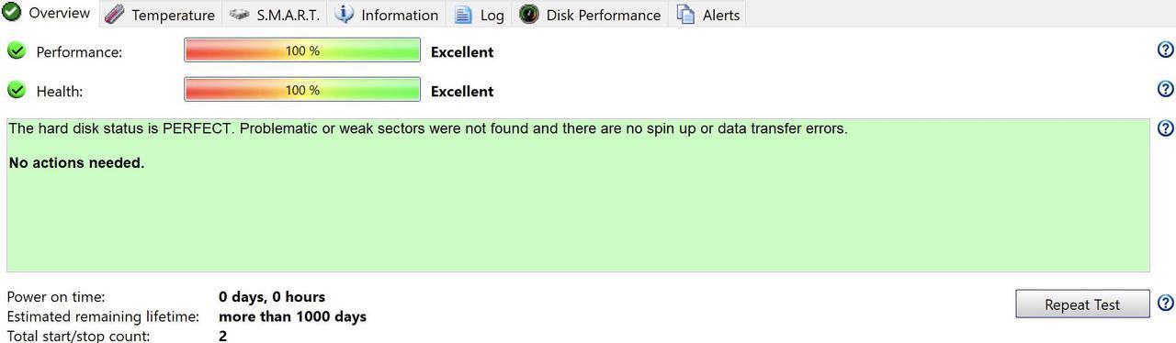Click green checkmark next to Health label
The height and width of the screenshot is (343, 1176).
17,90
